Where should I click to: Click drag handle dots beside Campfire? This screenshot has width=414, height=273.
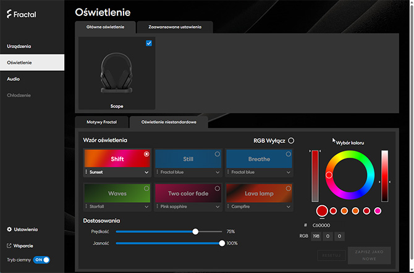click(x=228, y=206)
